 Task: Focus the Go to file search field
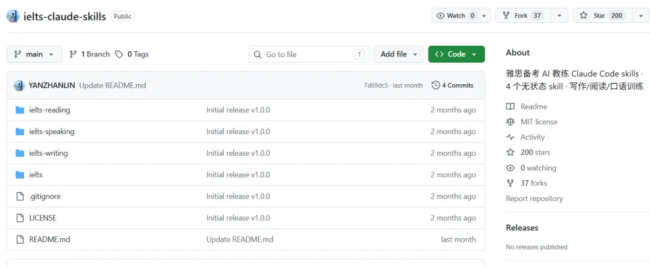[309, 54]
